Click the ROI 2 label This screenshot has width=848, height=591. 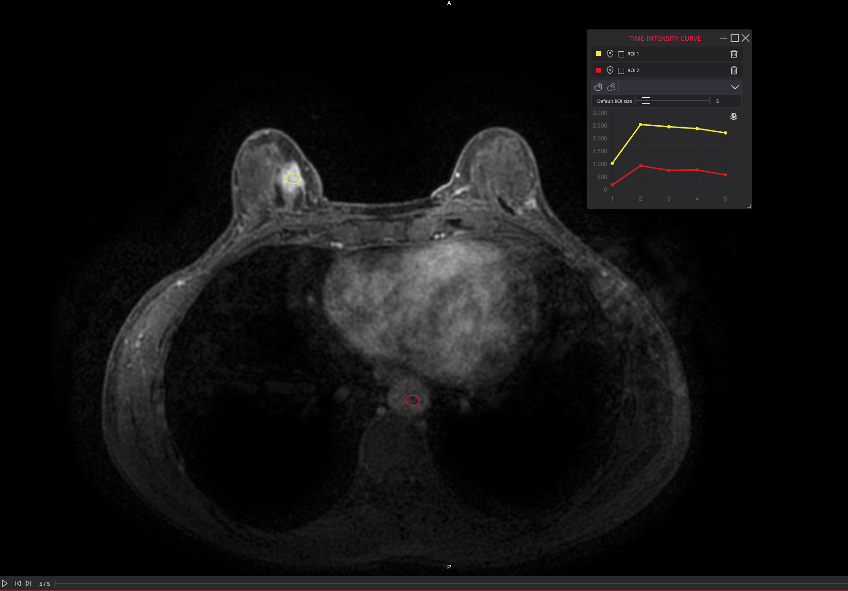(633, 71)
